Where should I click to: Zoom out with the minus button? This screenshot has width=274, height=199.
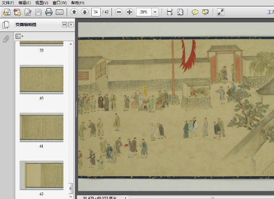pyautogui.click(x=119, y=12)
